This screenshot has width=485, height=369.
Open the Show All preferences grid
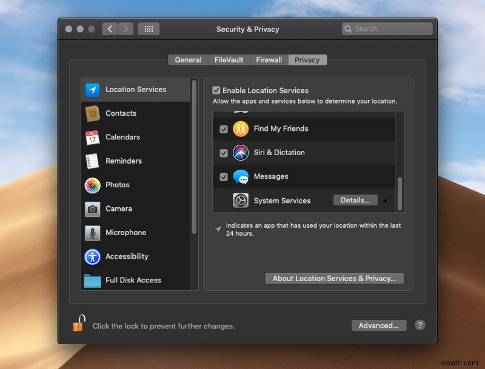[149, 28]
